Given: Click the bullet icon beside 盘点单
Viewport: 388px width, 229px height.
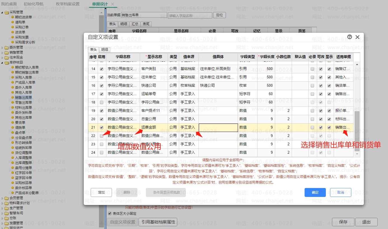Looking at the screenshot, I should pos(12,133).
